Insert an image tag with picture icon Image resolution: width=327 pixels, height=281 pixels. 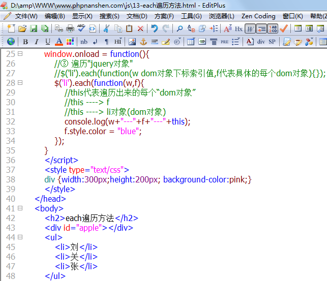(132, 42)
